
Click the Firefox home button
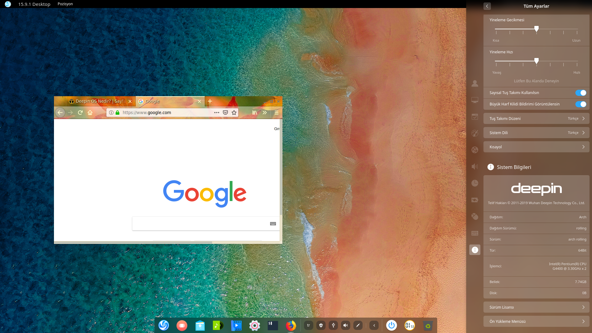pos(90,113)
